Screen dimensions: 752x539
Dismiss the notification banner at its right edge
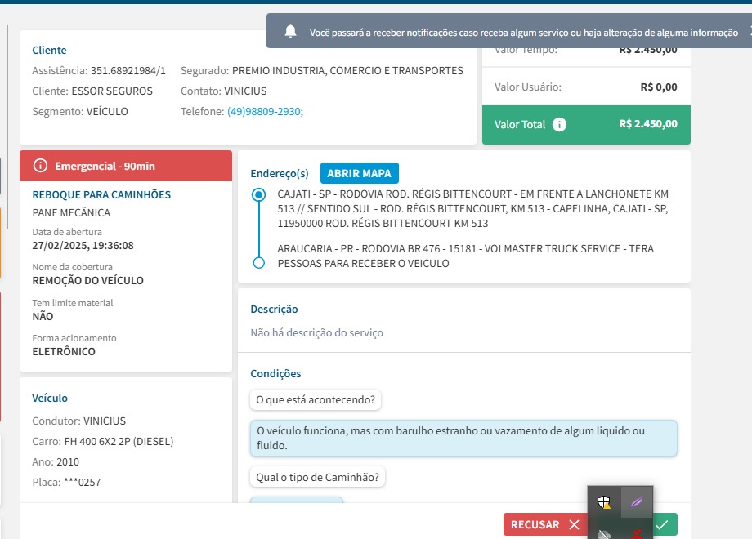click(x=749, y=32)
